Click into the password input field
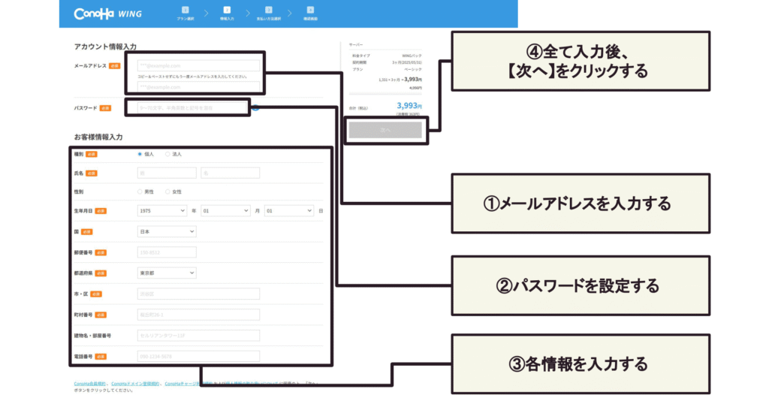This screenshot has width=769, height=401. pyautogui.click(x=191, y=108)
